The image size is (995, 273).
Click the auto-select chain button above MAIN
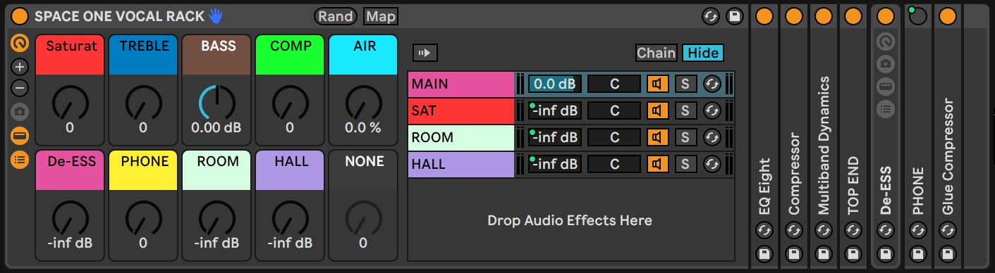click(426, 52)
